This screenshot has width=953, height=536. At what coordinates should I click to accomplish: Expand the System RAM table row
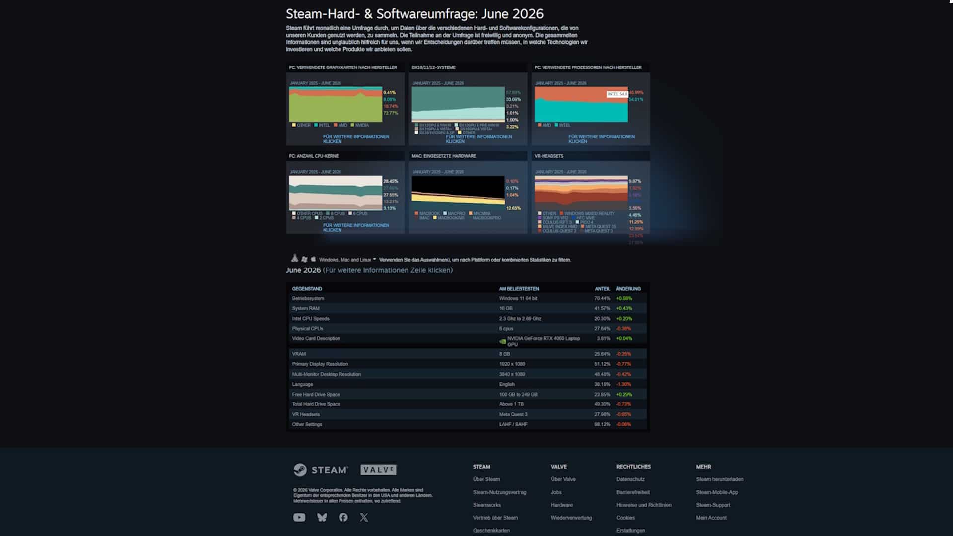coord(468,308)
